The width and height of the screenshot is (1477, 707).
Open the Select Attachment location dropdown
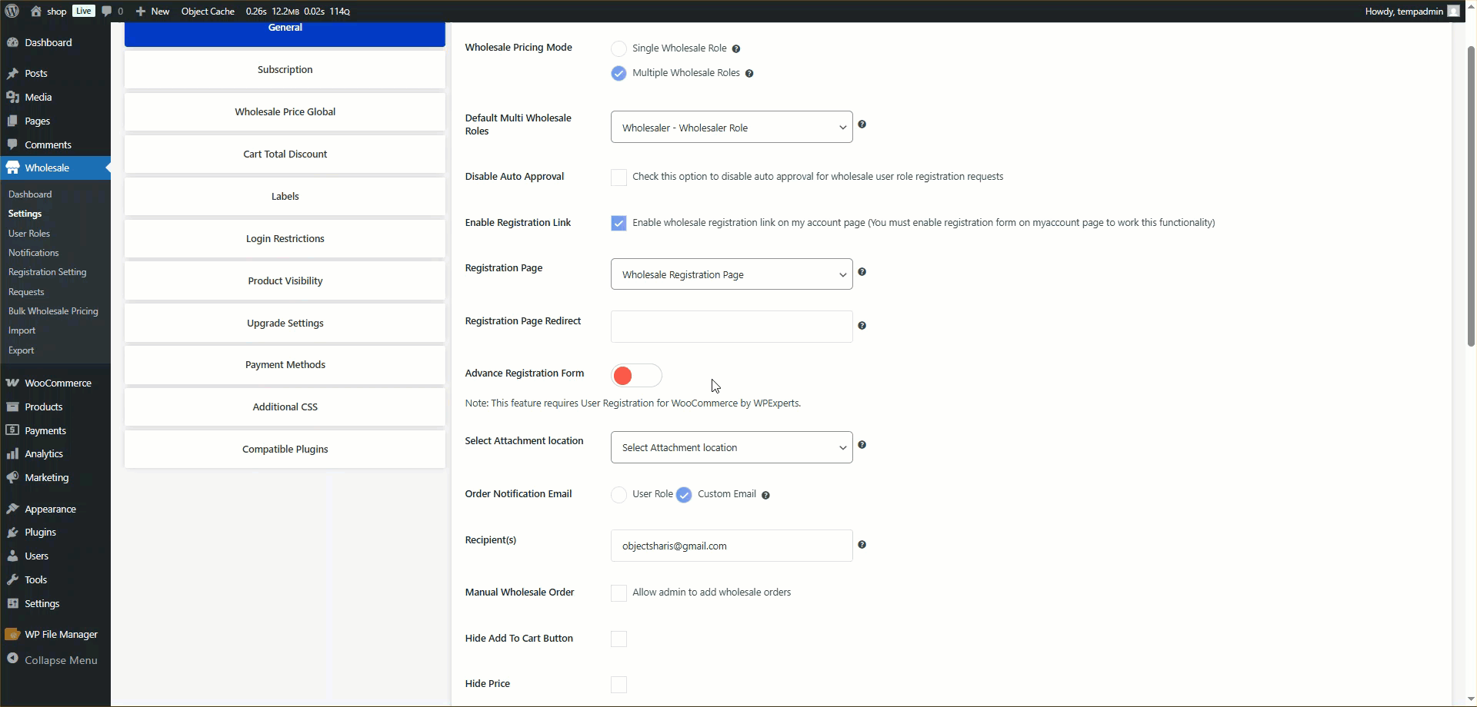click(732, 447)
